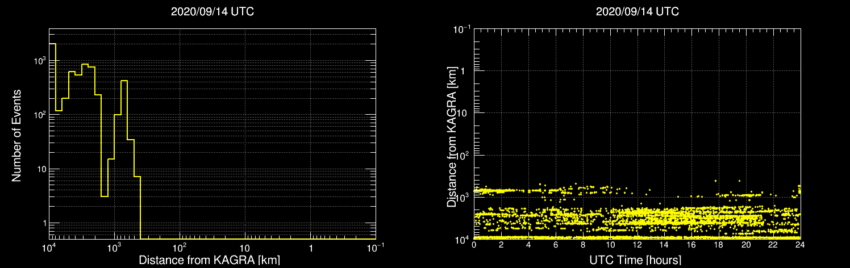850x268 pixels.
Task: Click the '22' hour tick on UTC Time axis
Action: click(773, 245)
